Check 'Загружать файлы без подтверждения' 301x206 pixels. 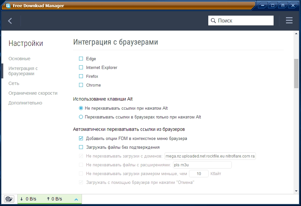click(x=81, y=147)
